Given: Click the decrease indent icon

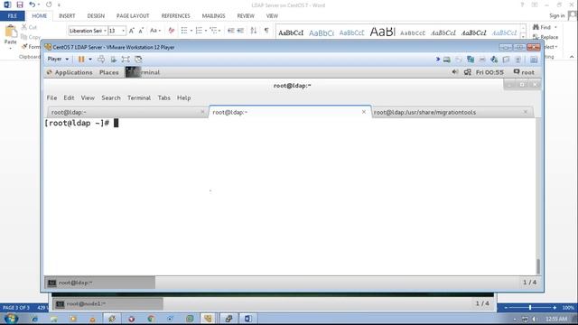Looking at the screenshot, I should 231,31.
